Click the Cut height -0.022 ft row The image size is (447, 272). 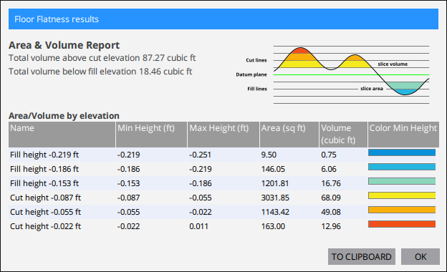click(223, 226)
